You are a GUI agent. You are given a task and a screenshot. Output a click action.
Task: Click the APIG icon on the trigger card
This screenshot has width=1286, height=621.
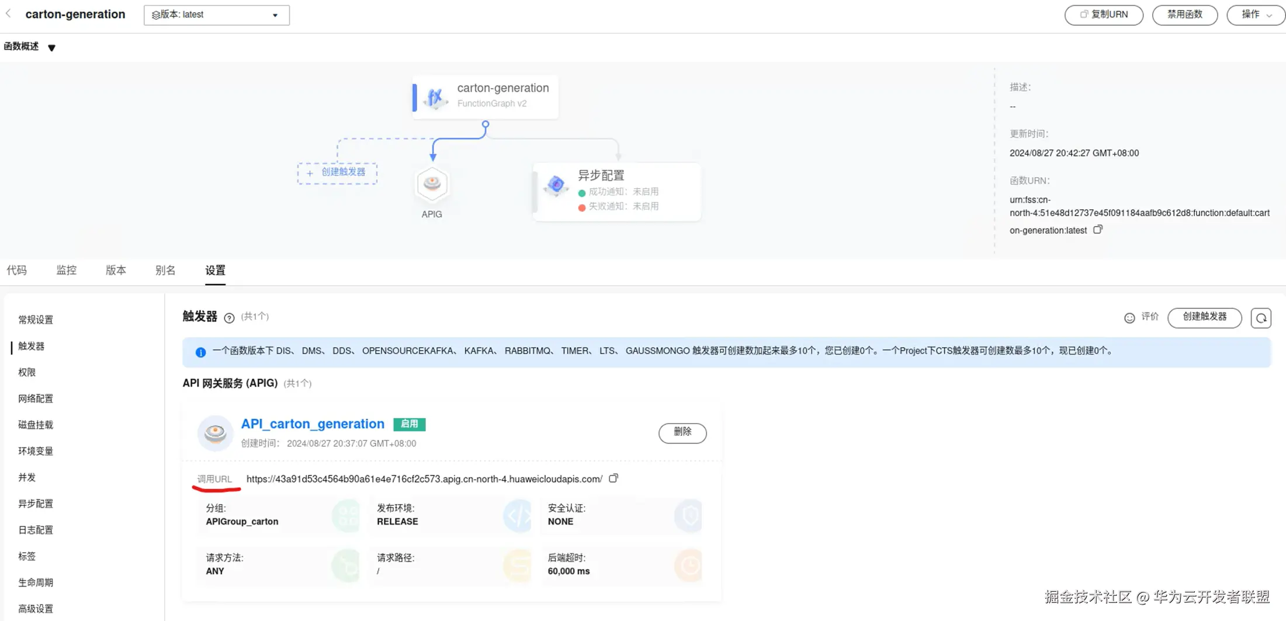215,433
